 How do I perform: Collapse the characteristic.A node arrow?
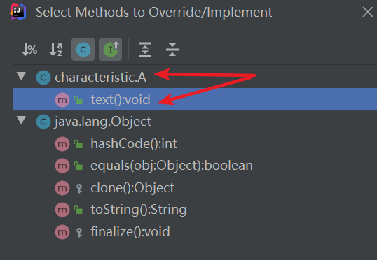pyautogui.click(x=22, y=76)
